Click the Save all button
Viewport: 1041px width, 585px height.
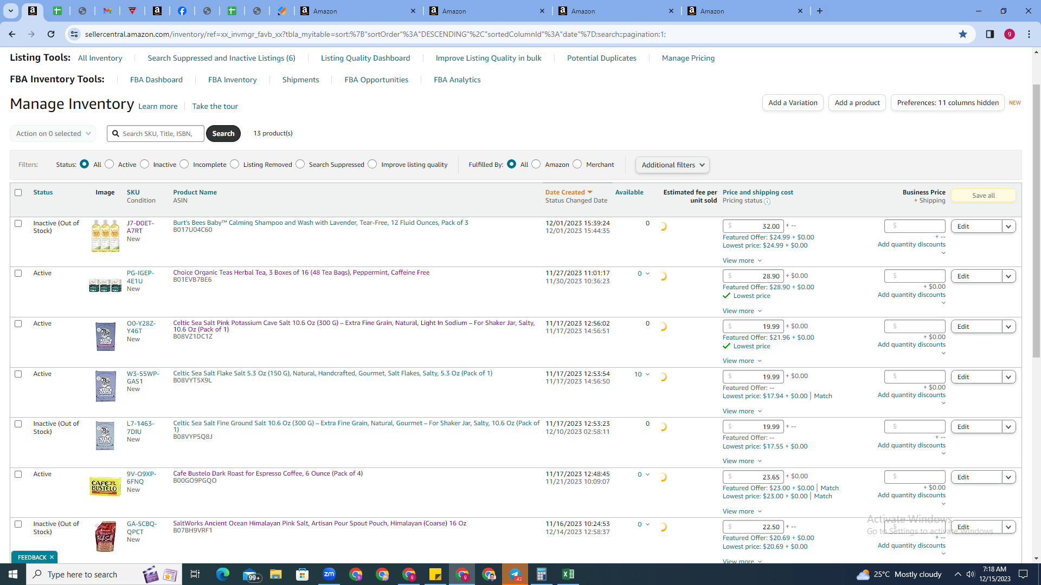983,196
